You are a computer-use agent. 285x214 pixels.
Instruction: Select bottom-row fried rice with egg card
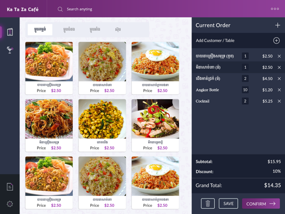[x=155, y=182]
